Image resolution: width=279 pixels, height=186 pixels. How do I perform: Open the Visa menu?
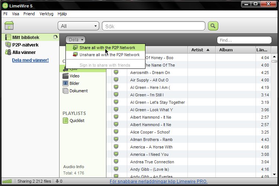16,14
